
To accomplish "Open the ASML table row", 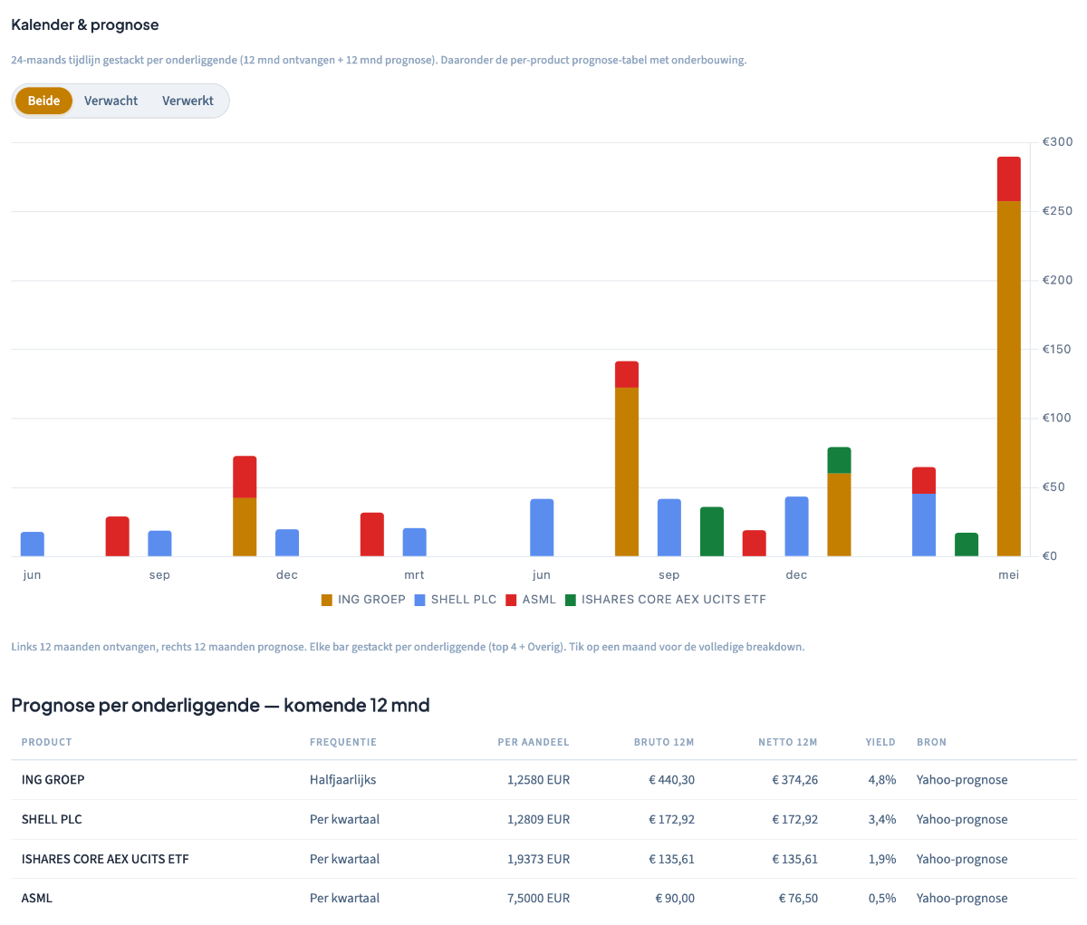I will [x=543, y=899].
